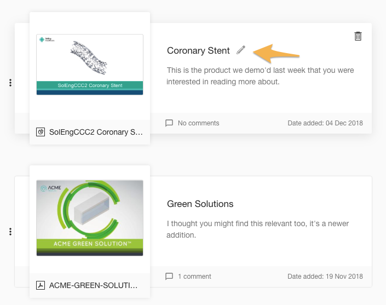Viewport: 386px width, 305px height.
Task: Delete the Coronary Stent item with trash icon
Action: tap(358, 36)
